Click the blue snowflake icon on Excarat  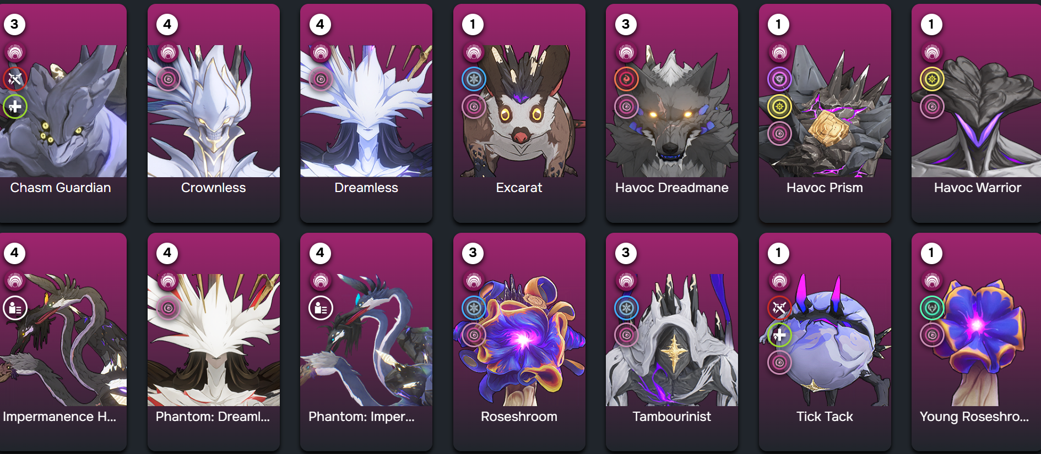tap(474, 79)
